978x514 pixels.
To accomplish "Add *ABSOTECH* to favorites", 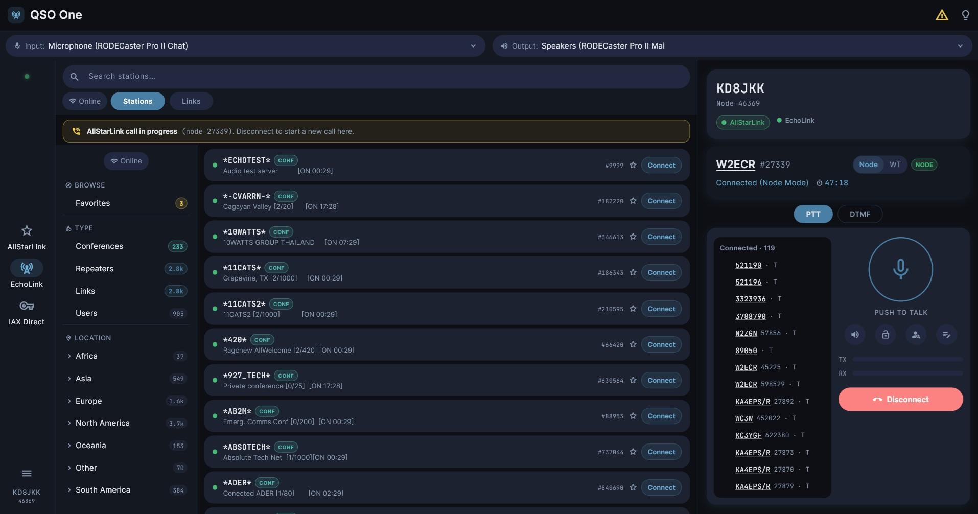I will click(x=633, y=452).
